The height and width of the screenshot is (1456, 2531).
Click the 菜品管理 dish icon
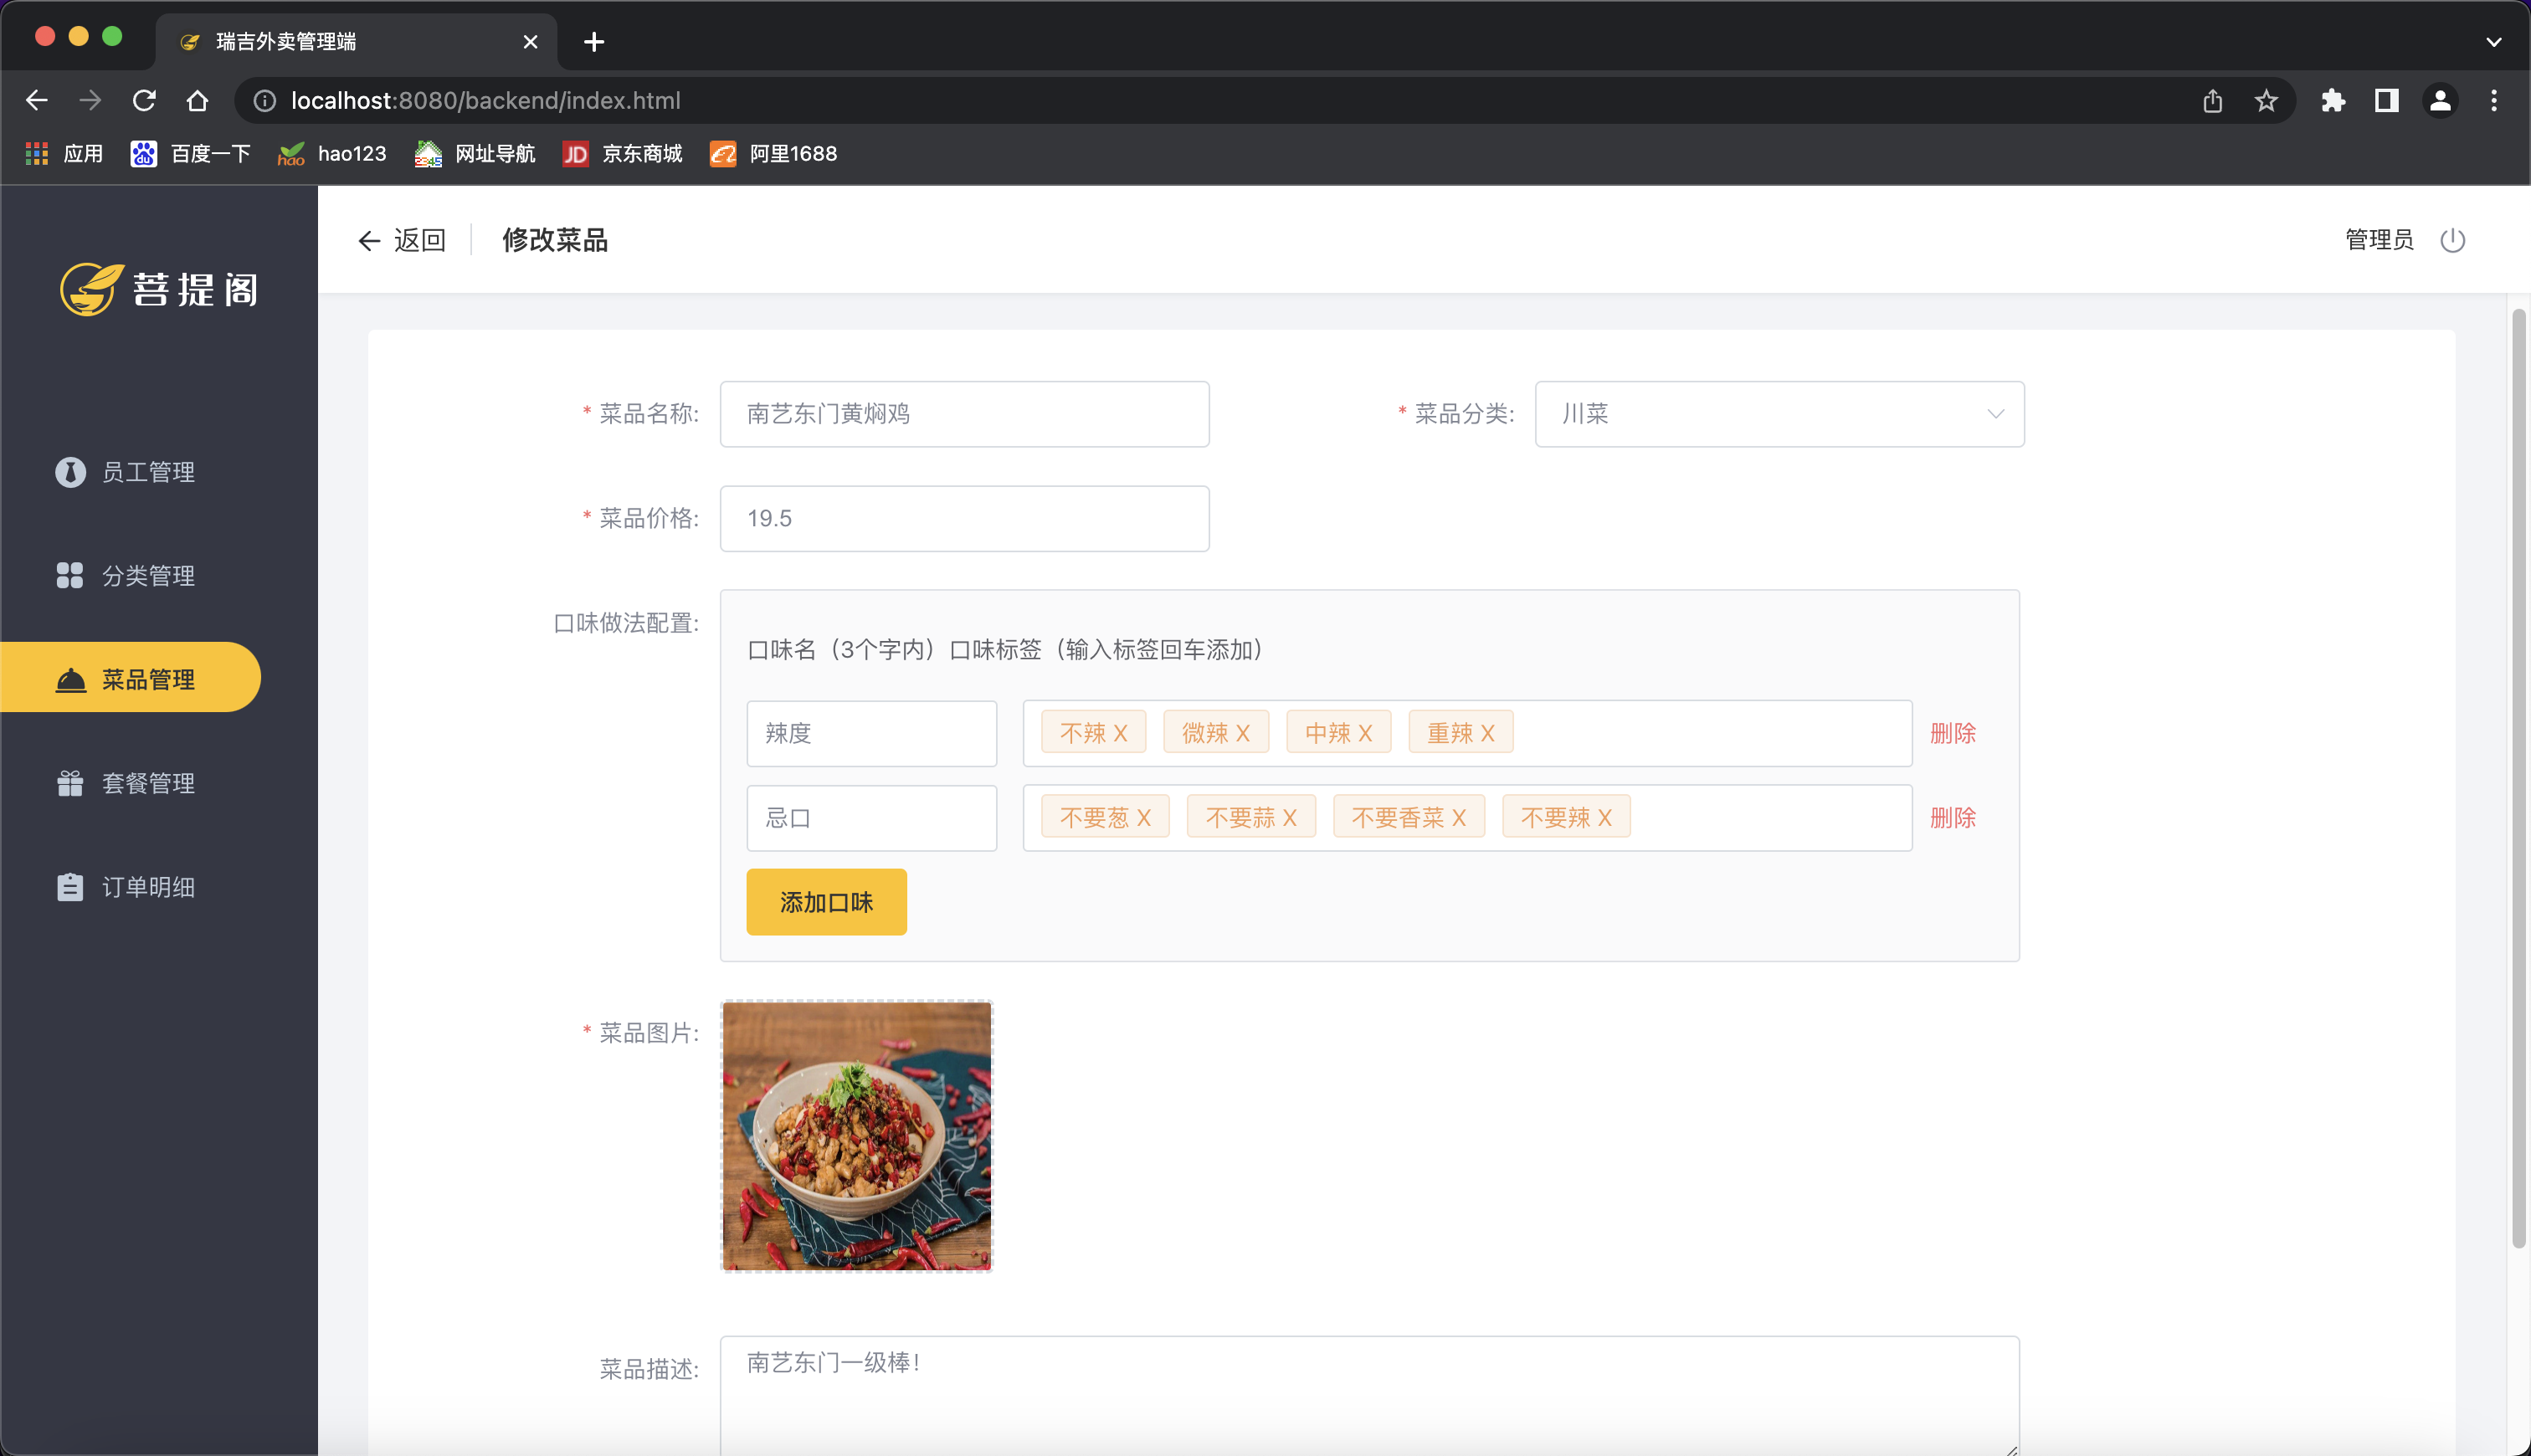70,680
